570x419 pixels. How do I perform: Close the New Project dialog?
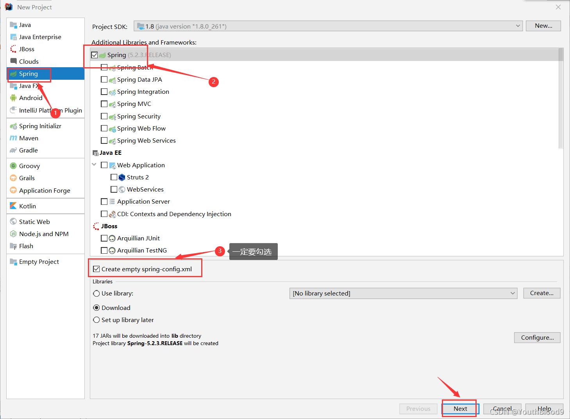coord(558,7)
